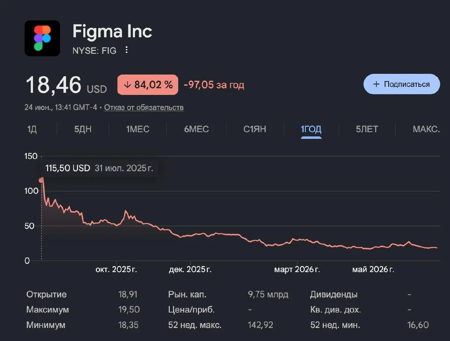Select the 1Д time range tab
The height and width of the screenshot is (341, 450).
pyautogui.click(x=32, y=129)
